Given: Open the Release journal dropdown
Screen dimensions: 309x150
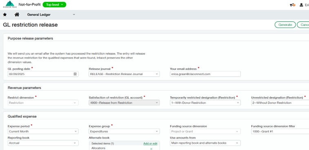Looking at the screenshot, I should click(x=124, y=74).
